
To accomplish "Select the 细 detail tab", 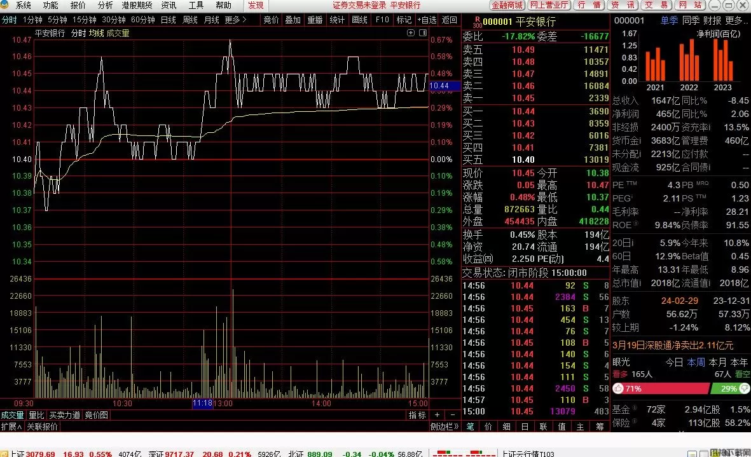I will pos(507,426).
